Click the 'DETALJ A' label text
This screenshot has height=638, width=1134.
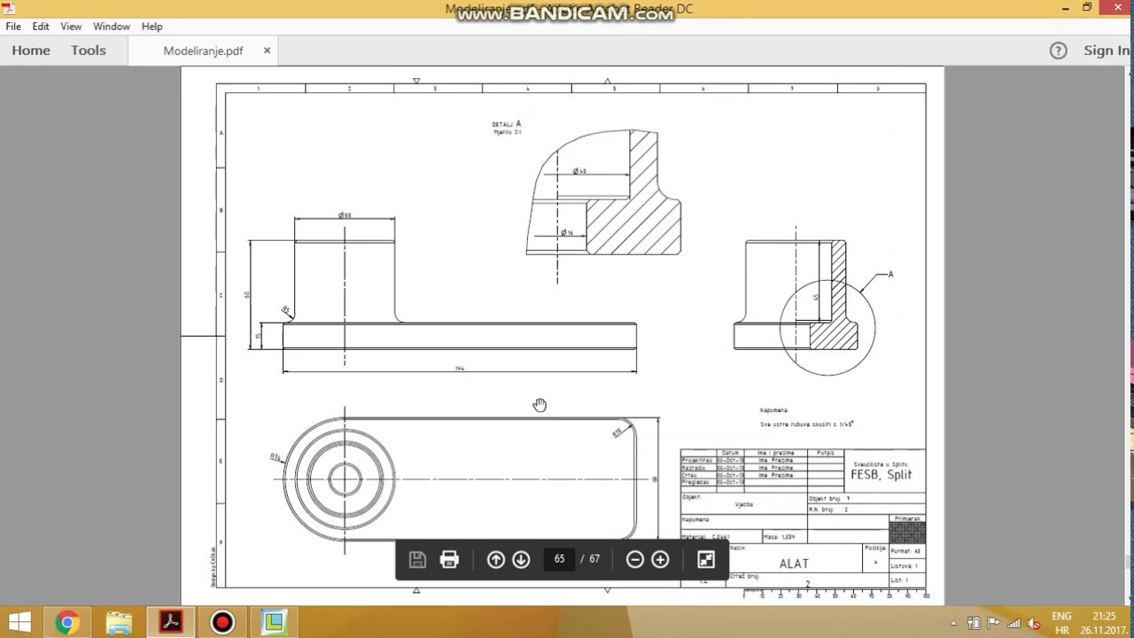[x=507, y=124]
